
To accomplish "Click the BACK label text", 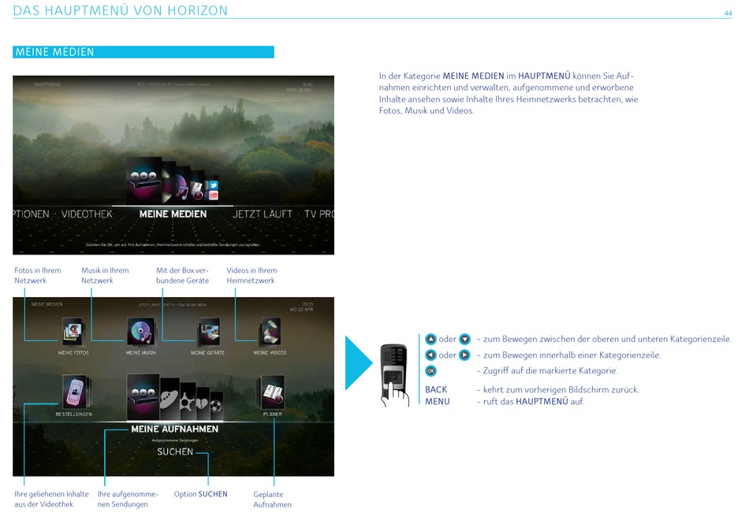I will pos(436,390).
